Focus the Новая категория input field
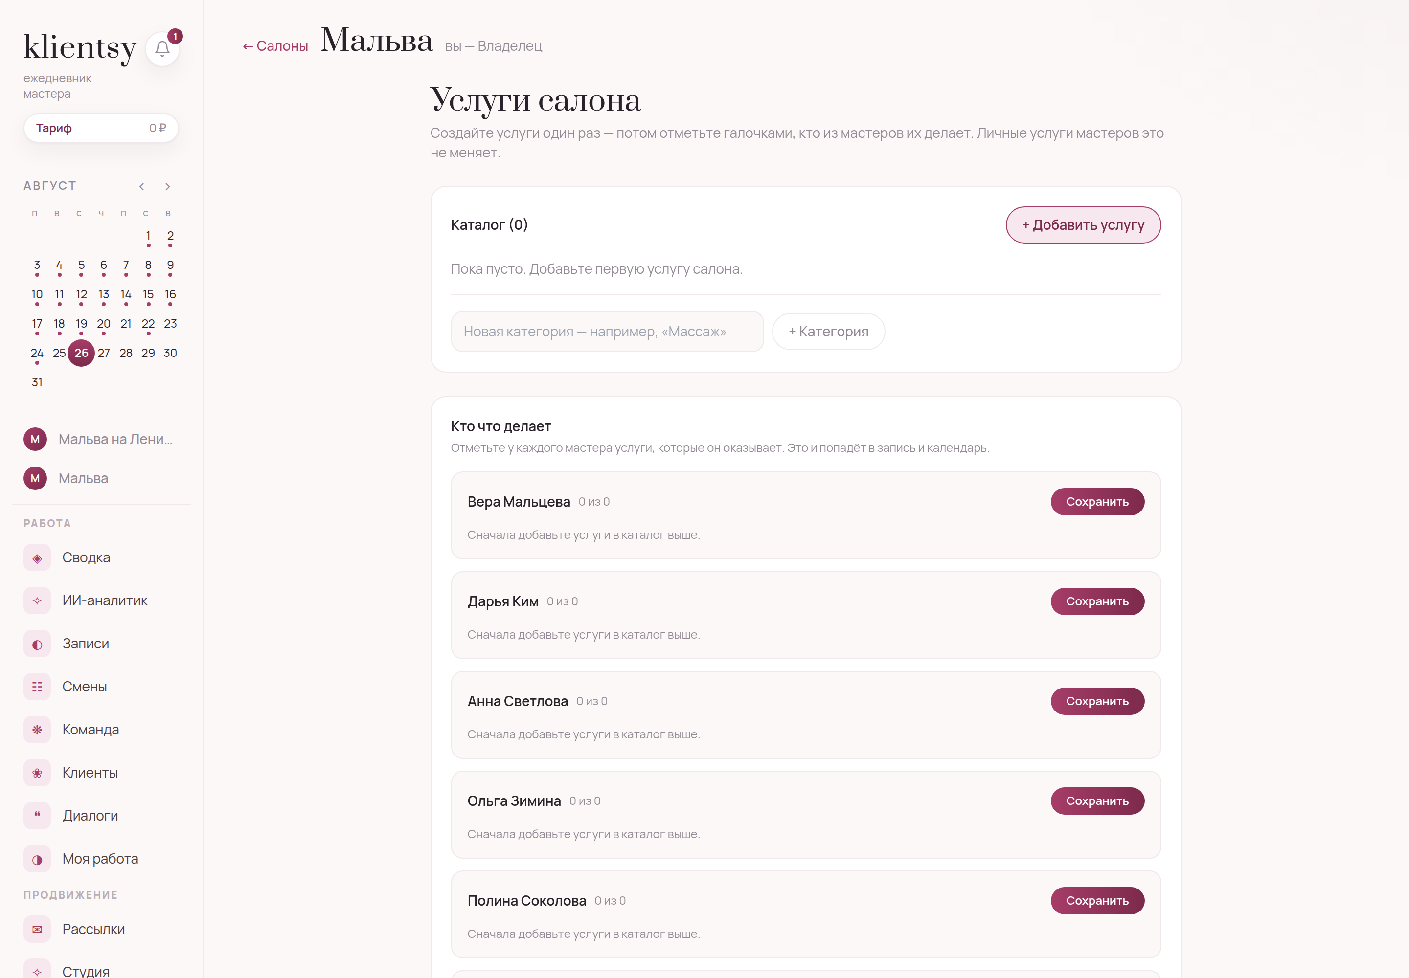Screen dimensions: 1409x978 click(x=607, y=332)
